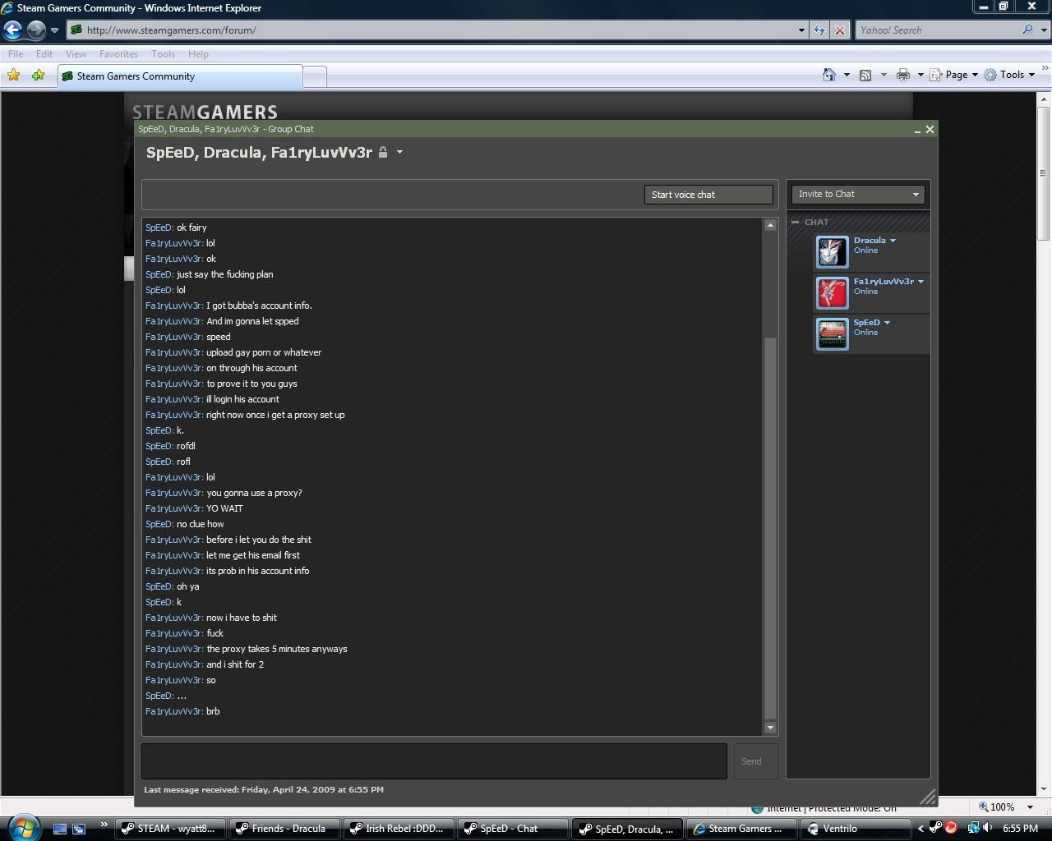
Task: Open the Tools menu in menu bar
Action: pyautogui.click(x=163, y=54)
